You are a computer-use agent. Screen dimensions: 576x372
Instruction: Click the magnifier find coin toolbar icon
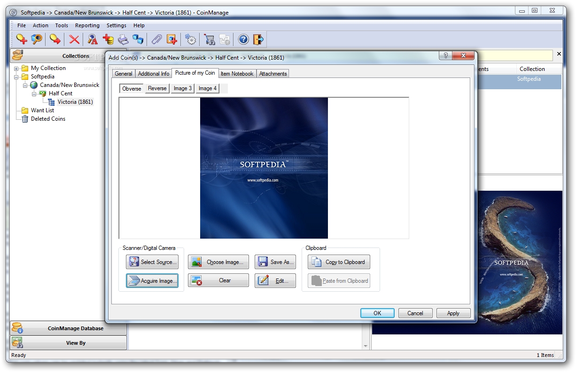37,39
